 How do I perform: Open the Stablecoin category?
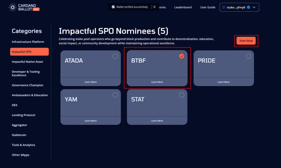19,135
